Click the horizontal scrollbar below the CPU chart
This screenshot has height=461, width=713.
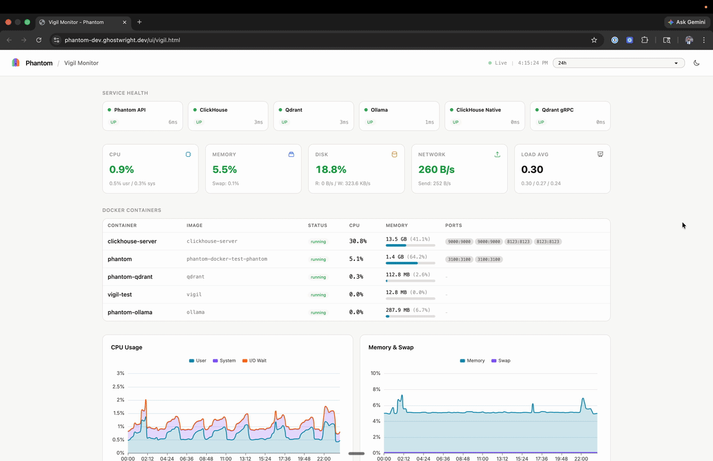[356, 453]
